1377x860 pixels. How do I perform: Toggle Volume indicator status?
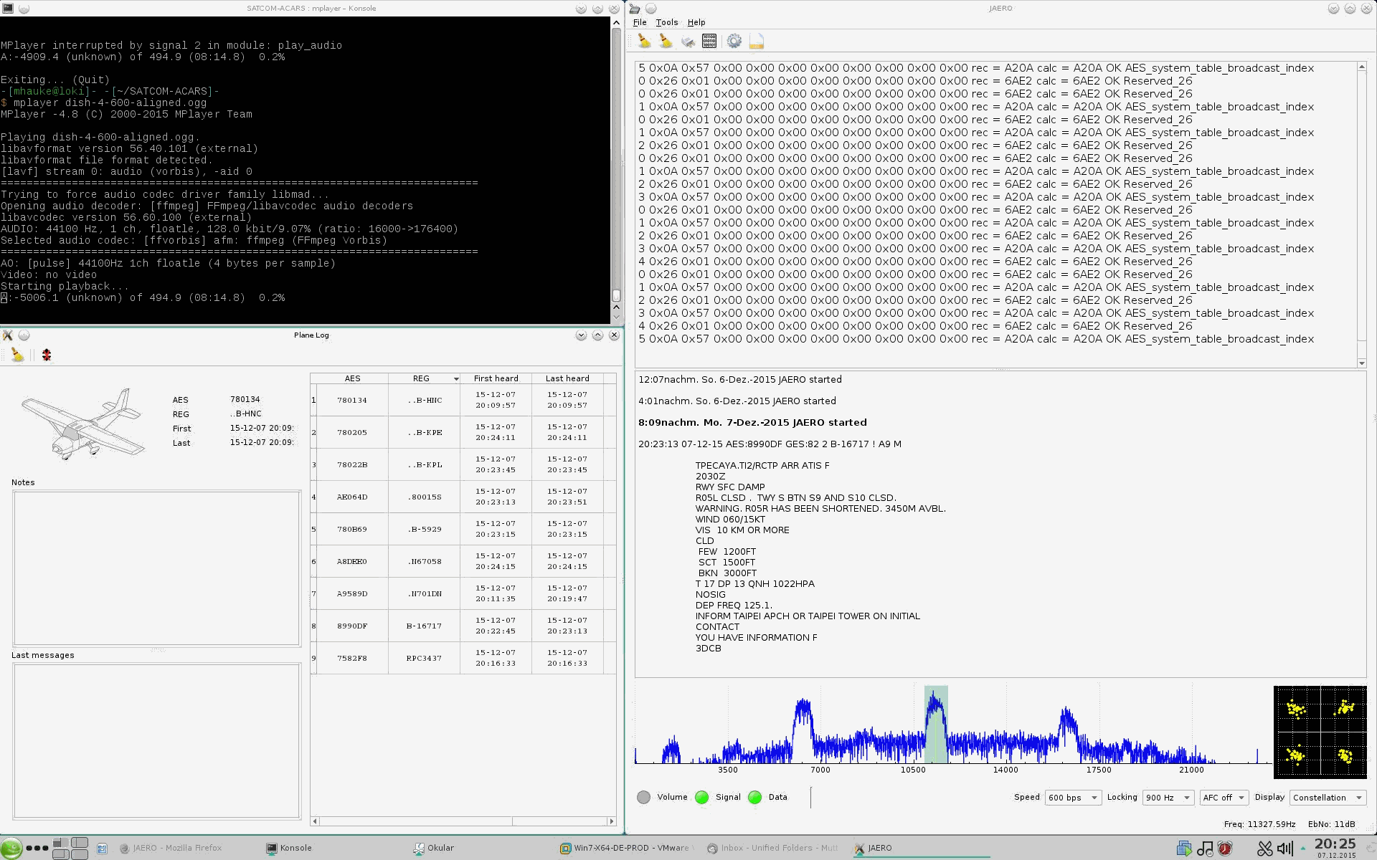644,797
